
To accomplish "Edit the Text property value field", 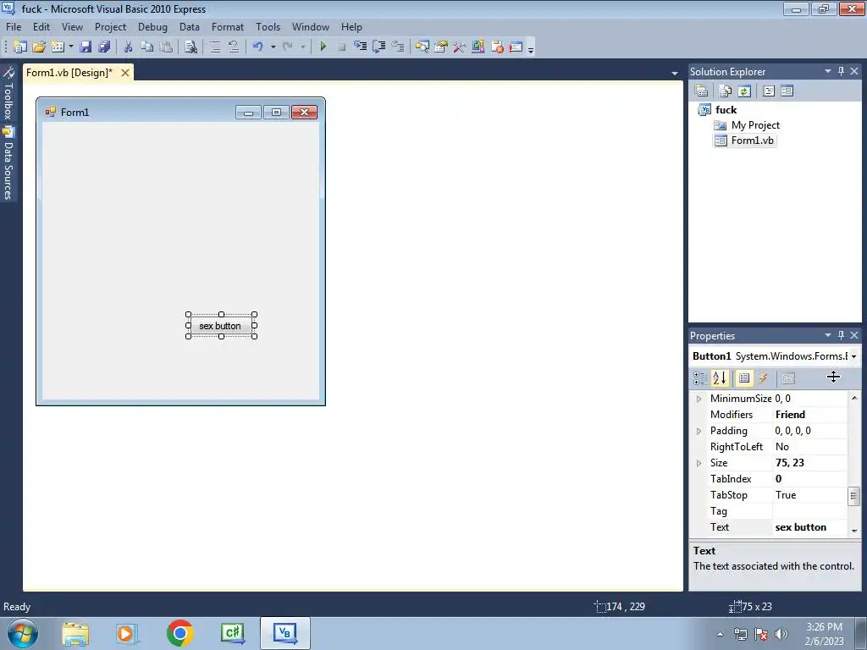I will pyautogui.click(x=809, y=527).
